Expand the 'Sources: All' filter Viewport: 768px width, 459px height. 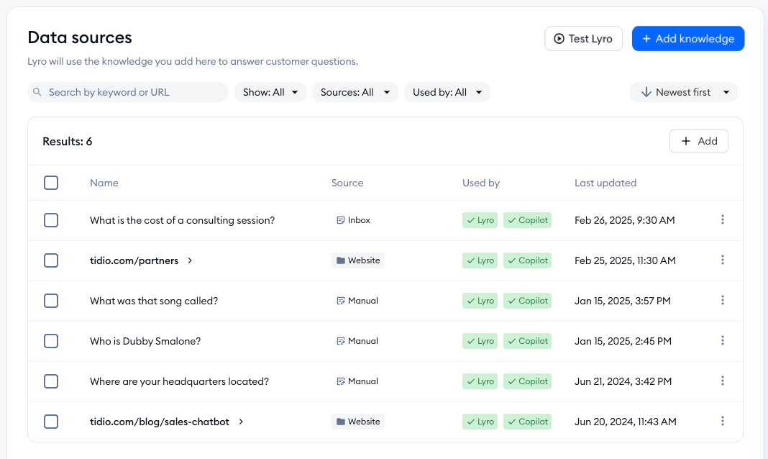tap(355, 92)
